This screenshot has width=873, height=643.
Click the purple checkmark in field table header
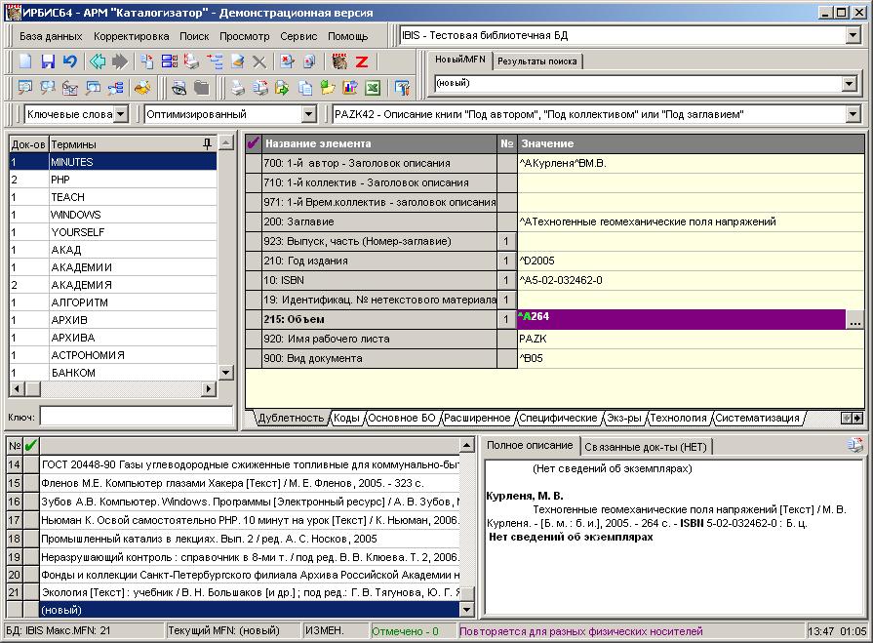point(254,143)
